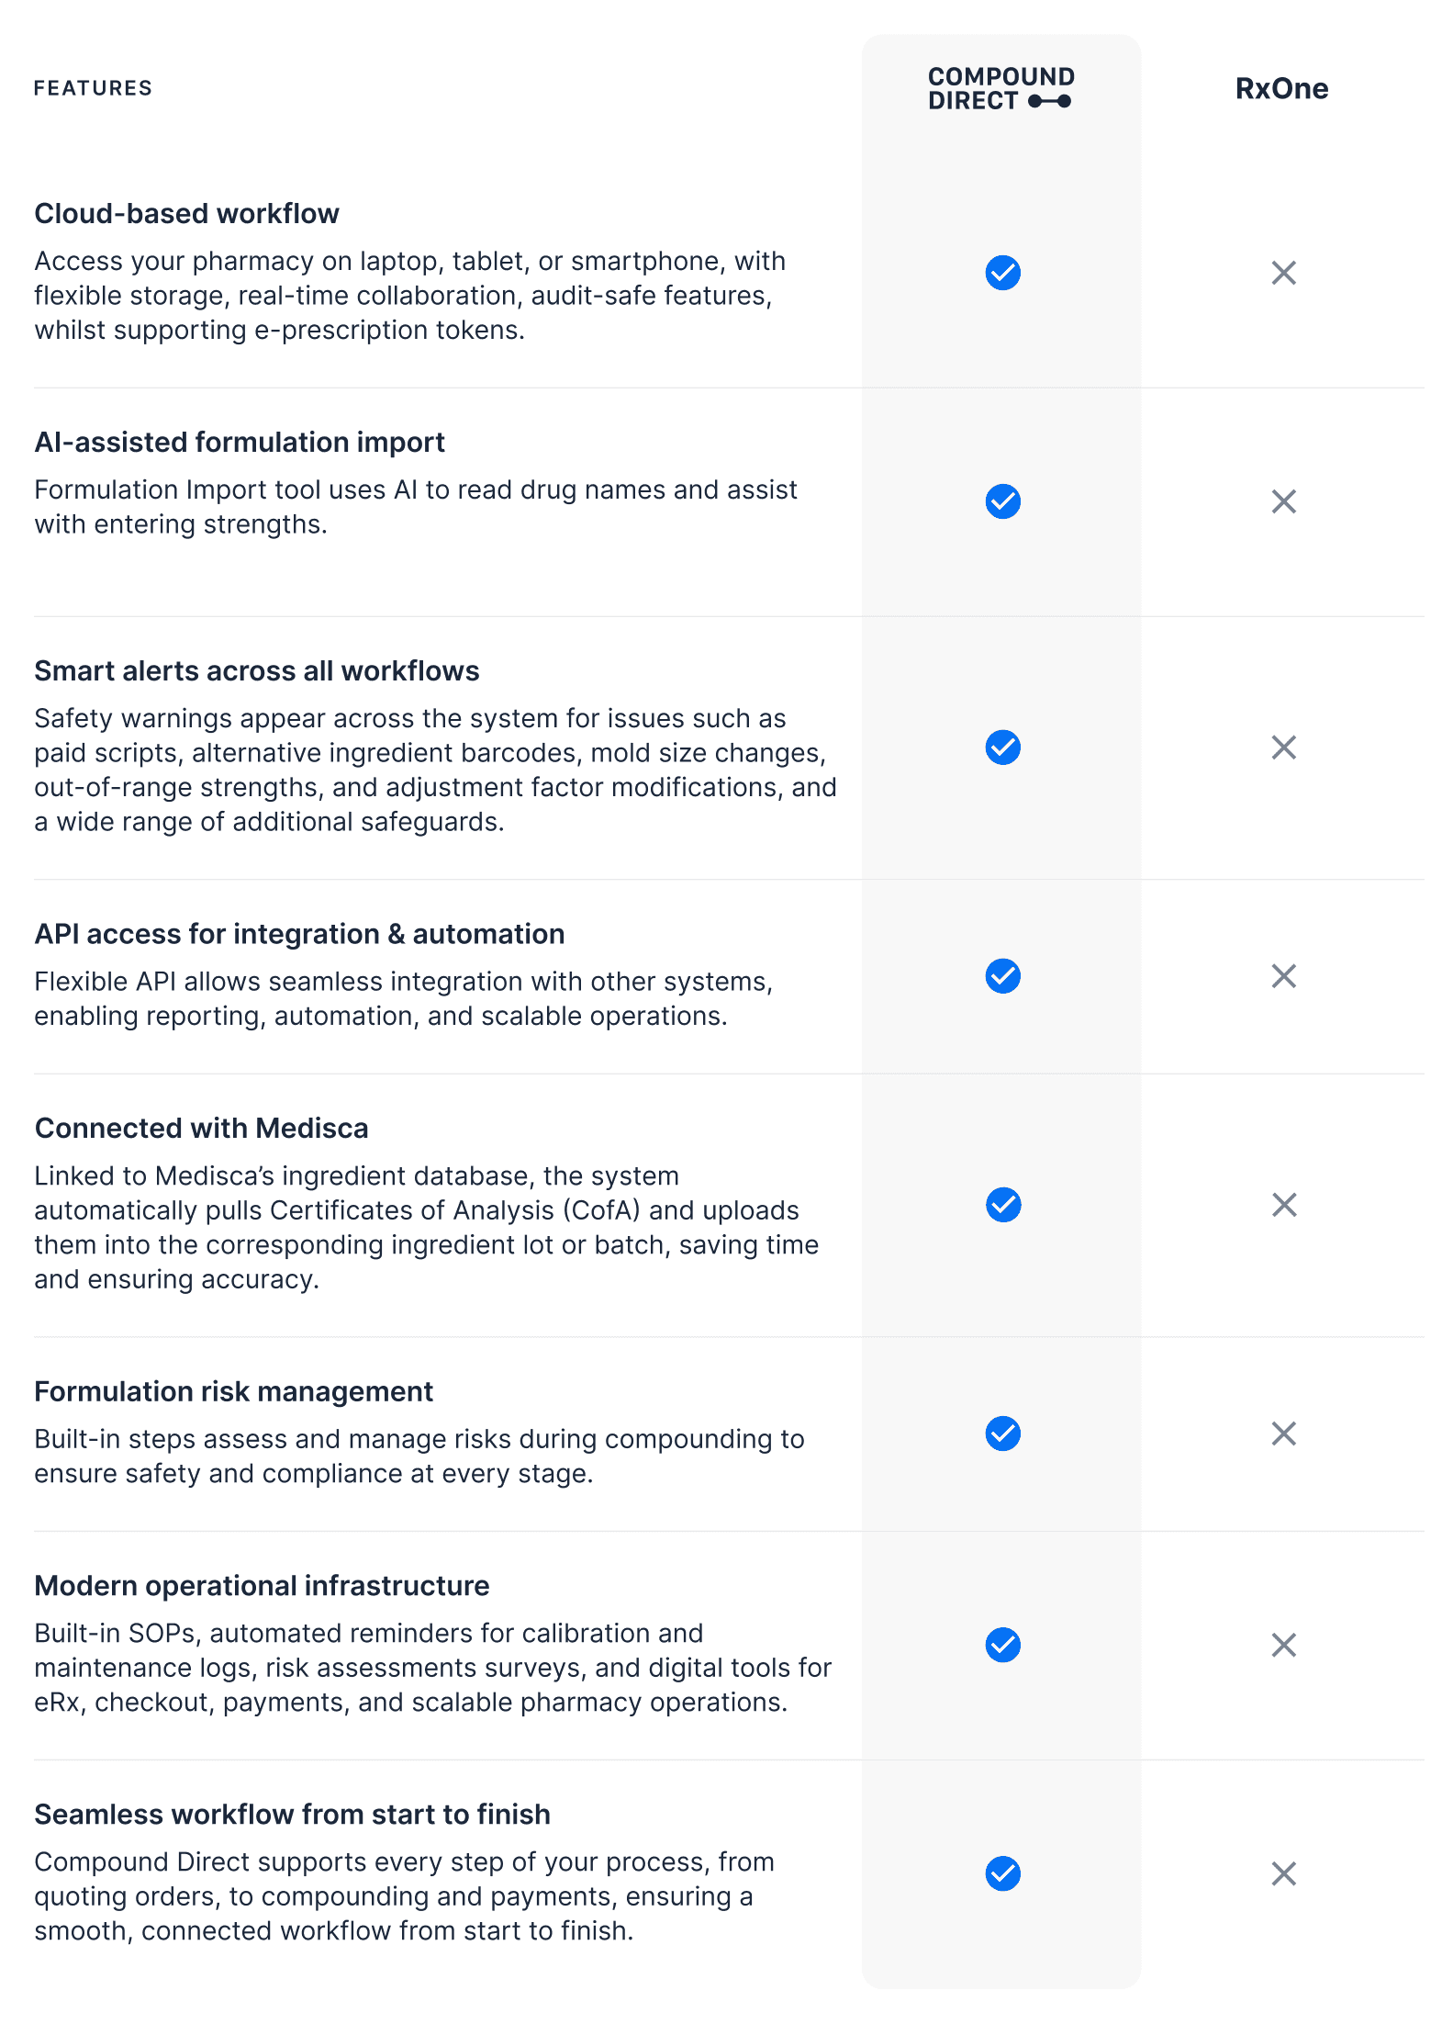Select the RxOne column header
Image resolution: width=1442 pixels, height=2024 pixels.
[x=1281, y=88]
